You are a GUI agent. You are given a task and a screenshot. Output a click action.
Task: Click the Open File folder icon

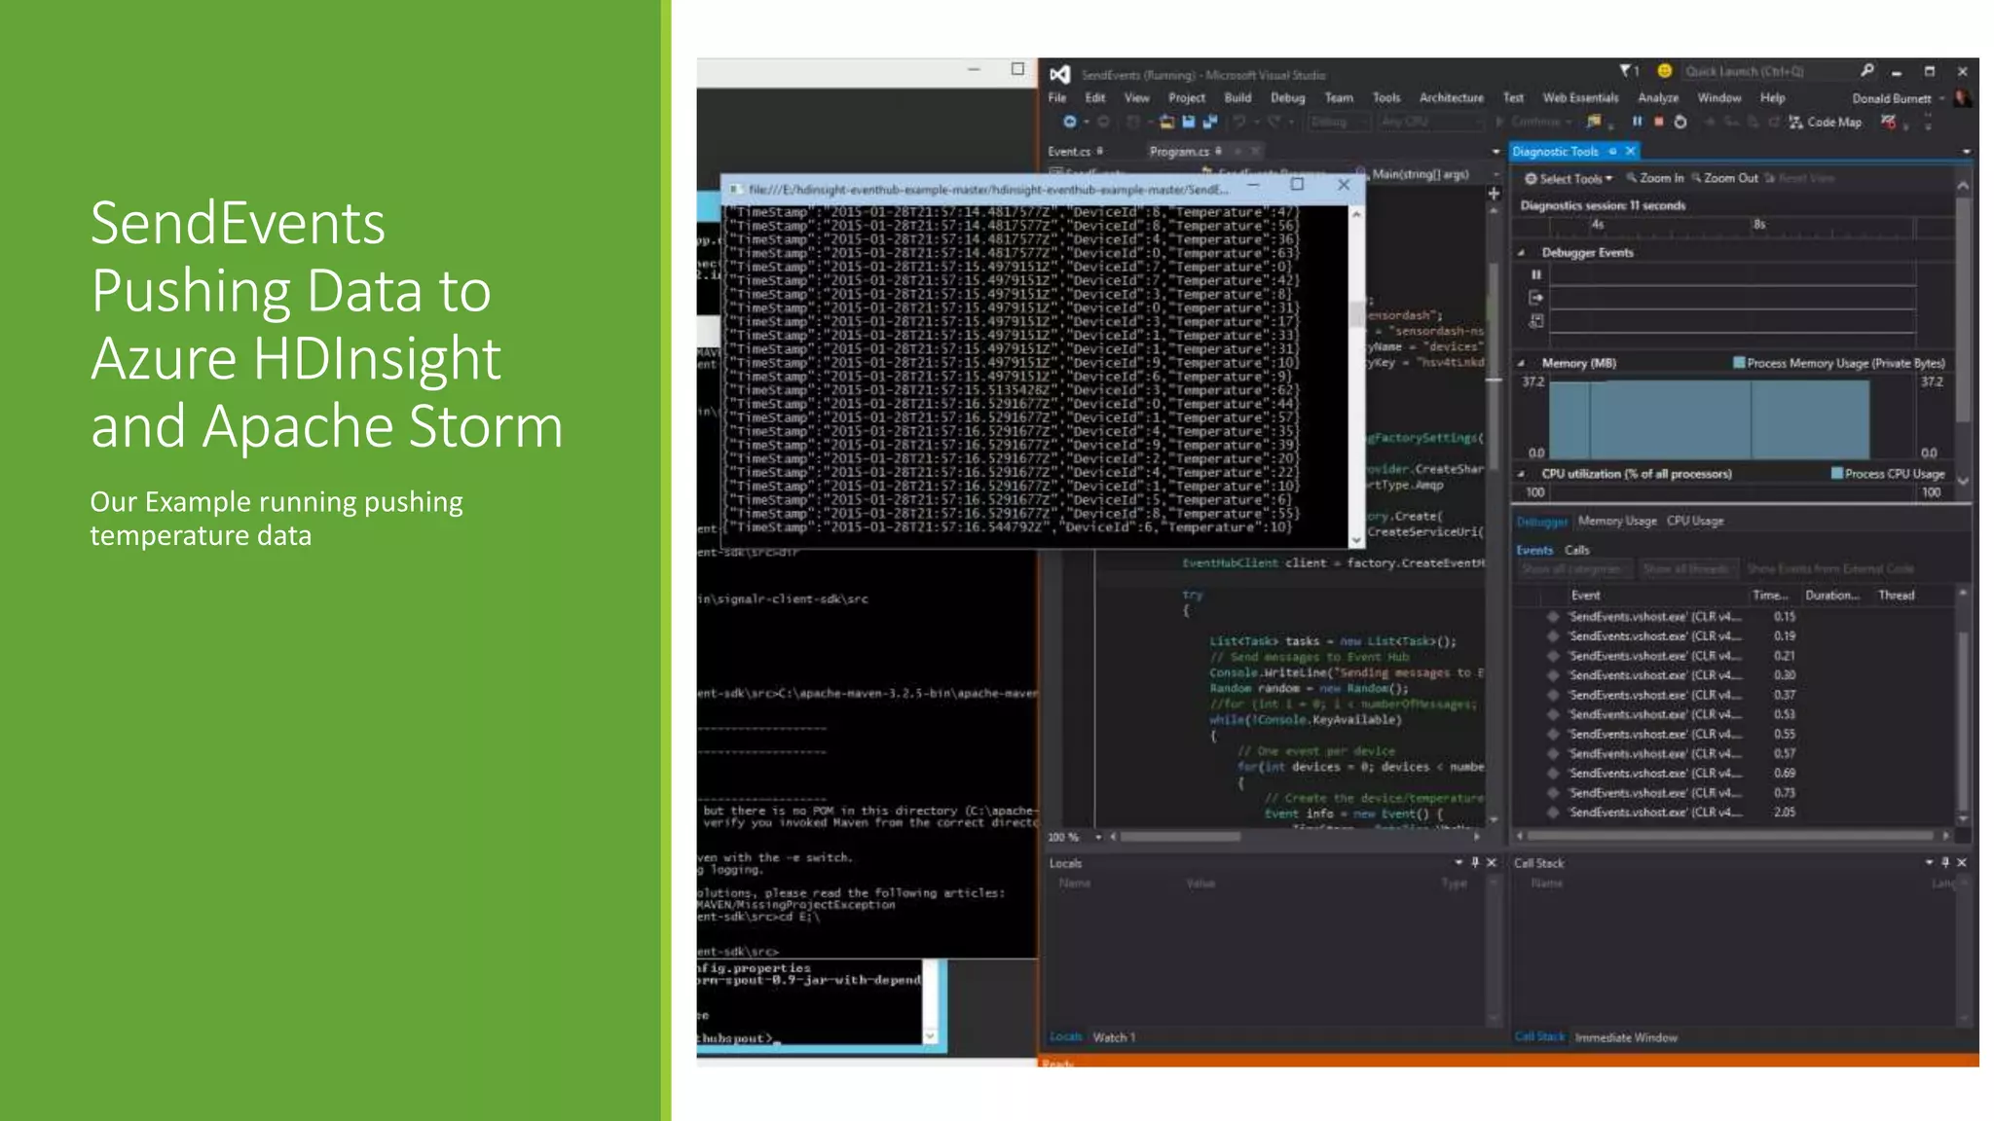coord(1165,122)
